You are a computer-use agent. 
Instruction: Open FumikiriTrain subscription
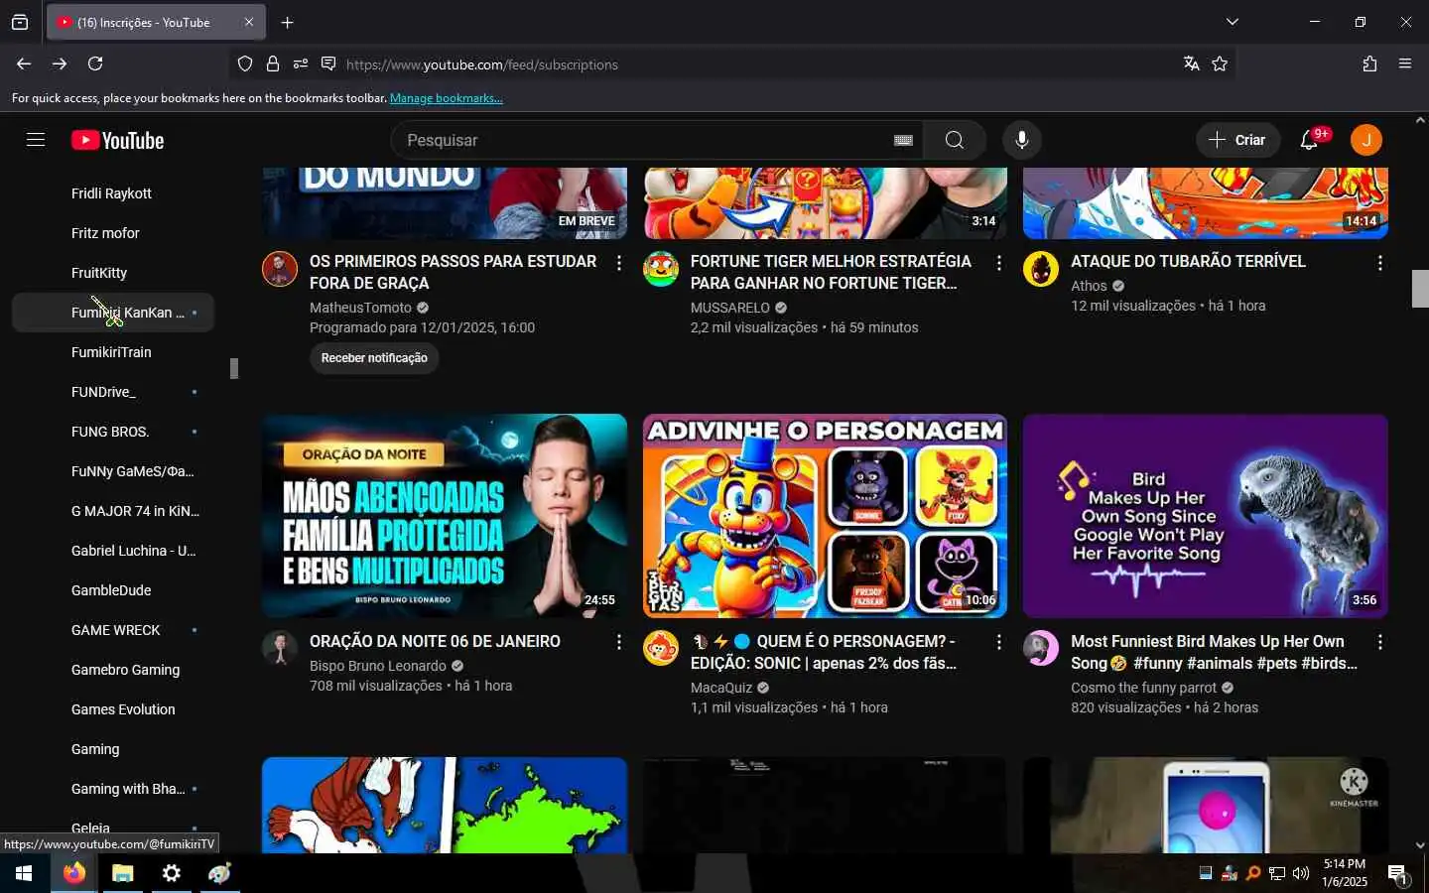[112, 352]
